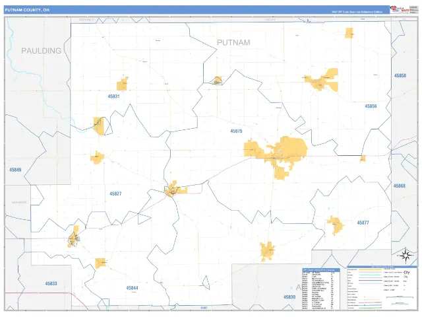This screenshot has width=422, height=317.
Task: Select ZIP code label 45831
Action: [x=113, y=96]
